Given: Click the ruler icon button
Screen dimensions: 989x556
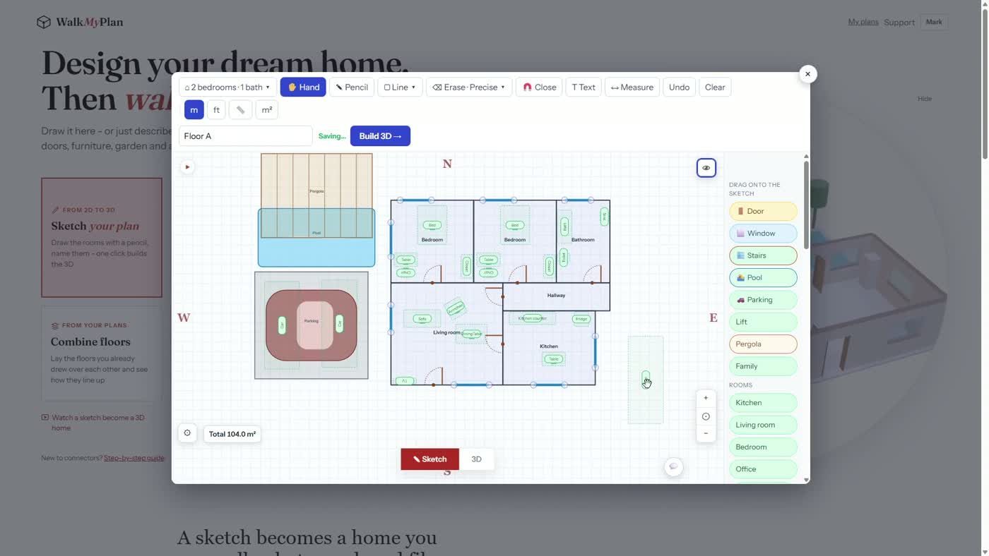Looking at the screenshot, I should [x=240, y=109].
